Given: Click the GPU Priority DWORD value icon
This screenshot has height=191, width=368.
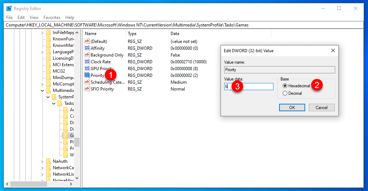Looking at the screenshot, I should click(87, 69).
